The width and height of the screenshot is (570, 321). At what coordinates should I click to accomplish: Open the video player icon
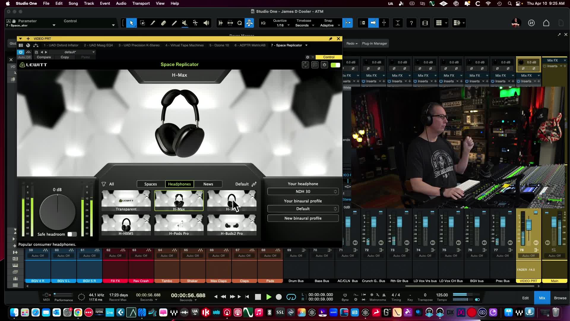point(425,23)
